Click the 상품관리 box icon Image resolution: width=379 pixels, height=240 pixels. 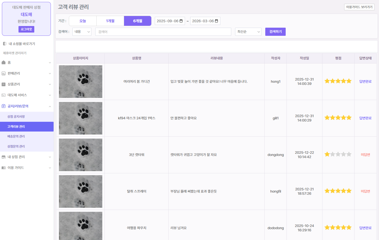pos(4,84)
